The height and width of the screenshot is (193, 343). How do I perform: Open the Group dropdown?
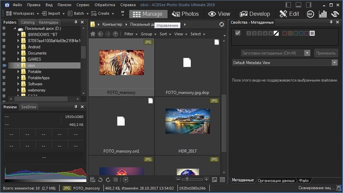point(148,34)
